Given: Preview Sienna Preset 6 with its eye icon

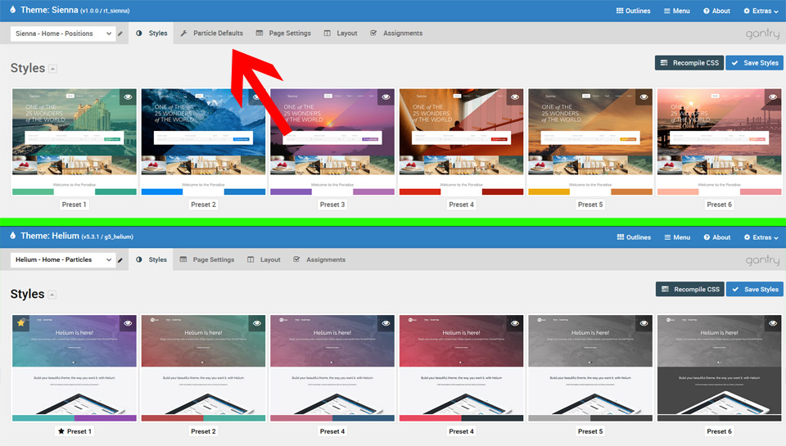Looking at the screenshot, I should point(773,97).
